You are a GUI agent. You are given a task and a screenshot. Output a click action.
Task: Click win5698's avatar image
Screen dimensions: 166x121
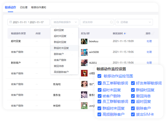coord(84,52)
